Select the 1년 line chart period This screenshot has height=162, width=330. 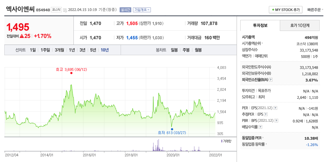(72, 50)
